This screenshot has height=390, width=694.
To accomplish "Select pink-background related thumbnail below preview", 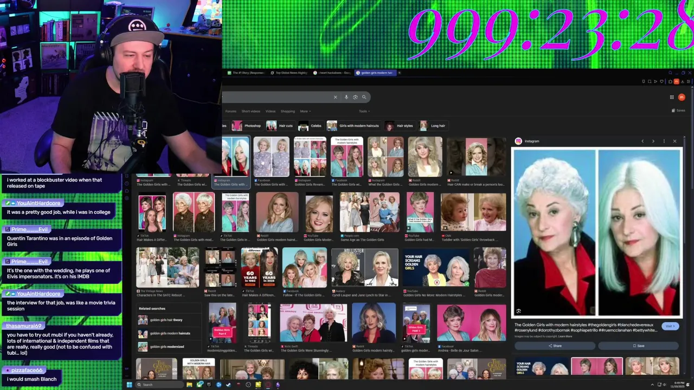I will tap(596, 366).
